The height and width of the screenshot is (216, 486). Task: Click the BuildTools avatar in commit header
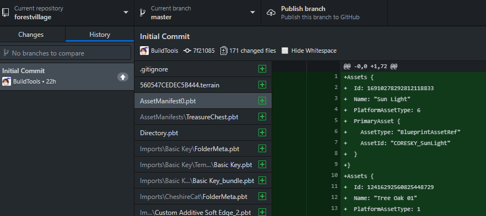pyautogui.click(x=144, y=51)
